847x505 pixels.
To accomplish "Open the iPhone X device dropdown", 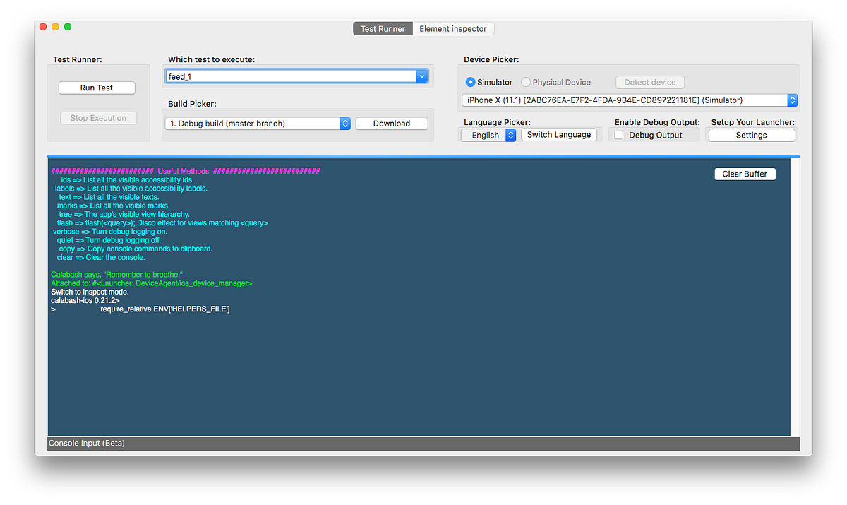I will pyautogui.click(x=628, y=100).
